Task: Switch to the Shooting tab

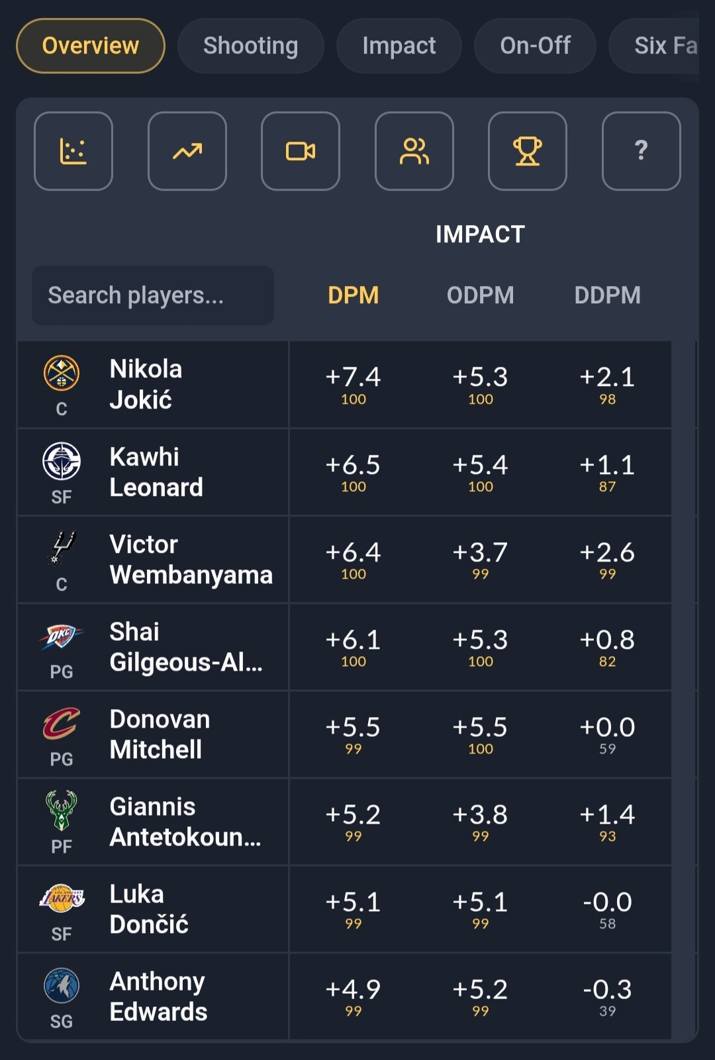Action: [251, 46]
